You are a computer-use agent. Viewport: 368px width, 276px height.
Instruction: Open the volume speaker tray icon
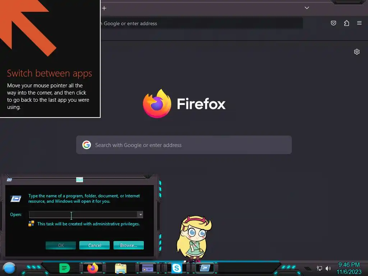pyautogui.click(x=328, y=268)
